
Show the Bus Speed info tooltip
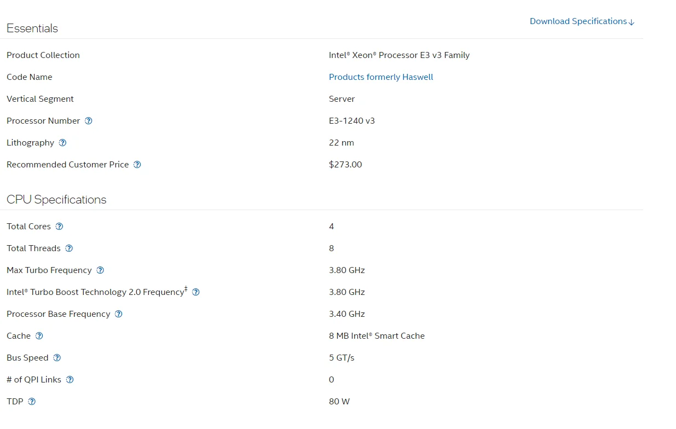pyautogui.click(x=57, y=358)
